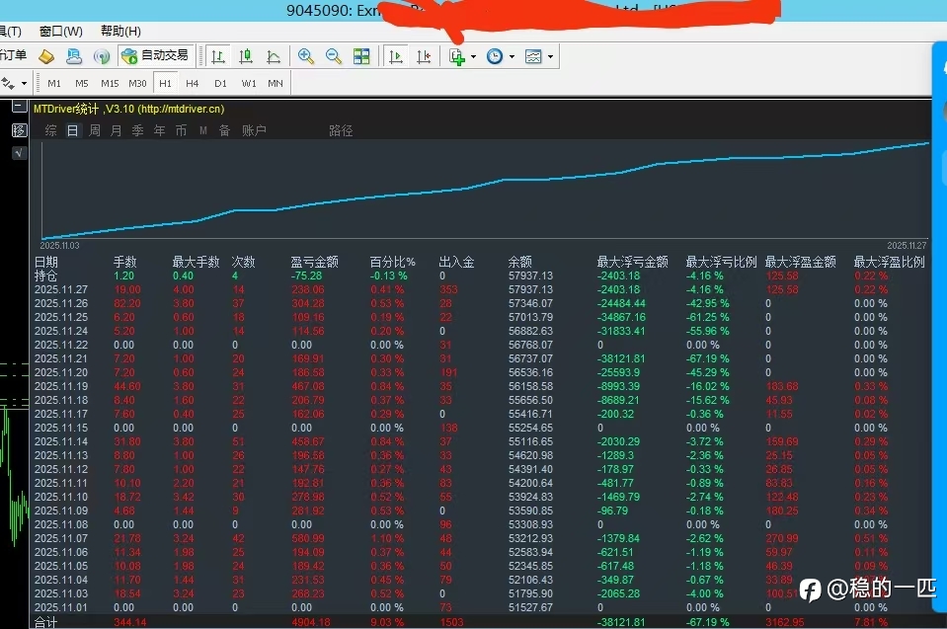947x629 pixels.
Task: Open the 帮助(H) menu
Action: point(120,32)
